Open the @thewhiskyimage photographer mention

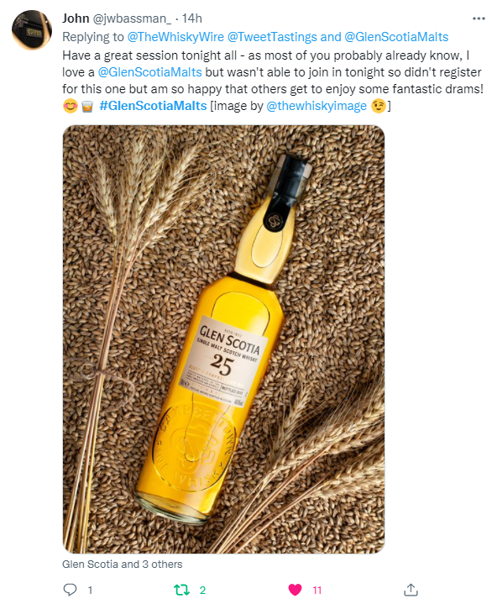coord(317,106)
